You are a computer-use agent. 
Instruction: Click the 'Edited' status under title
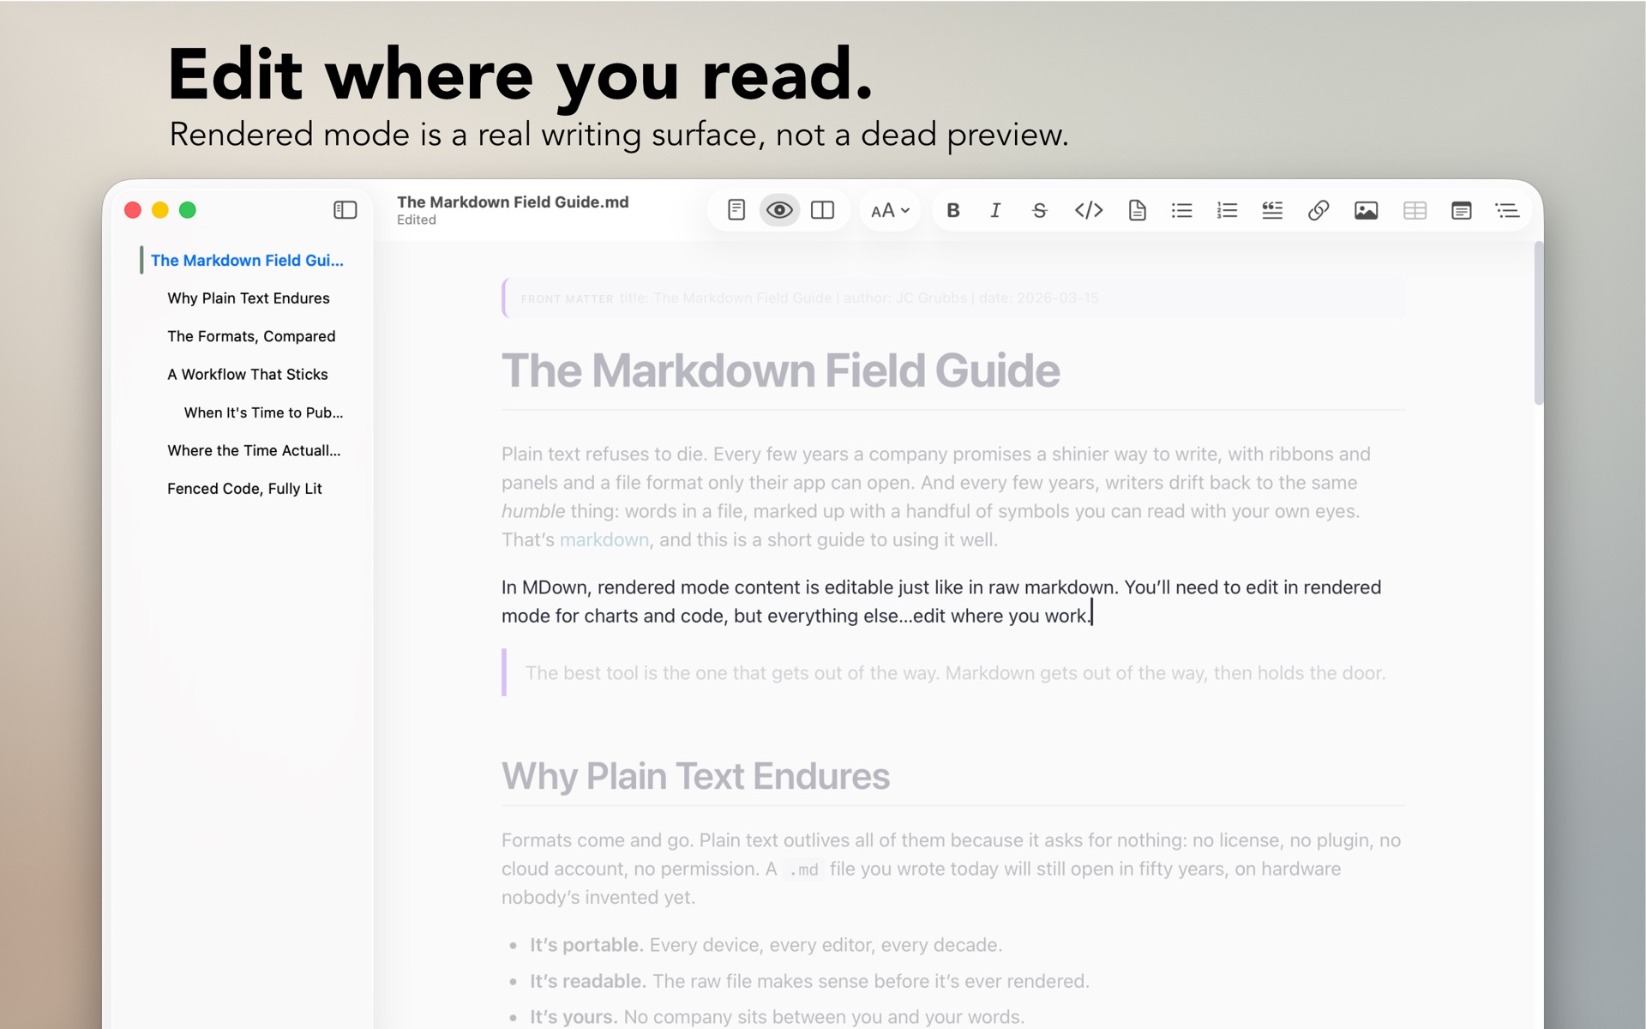point(417,220)
